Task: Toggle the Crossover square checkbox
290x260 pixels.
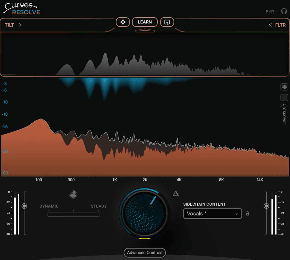Action: [284, 97]
